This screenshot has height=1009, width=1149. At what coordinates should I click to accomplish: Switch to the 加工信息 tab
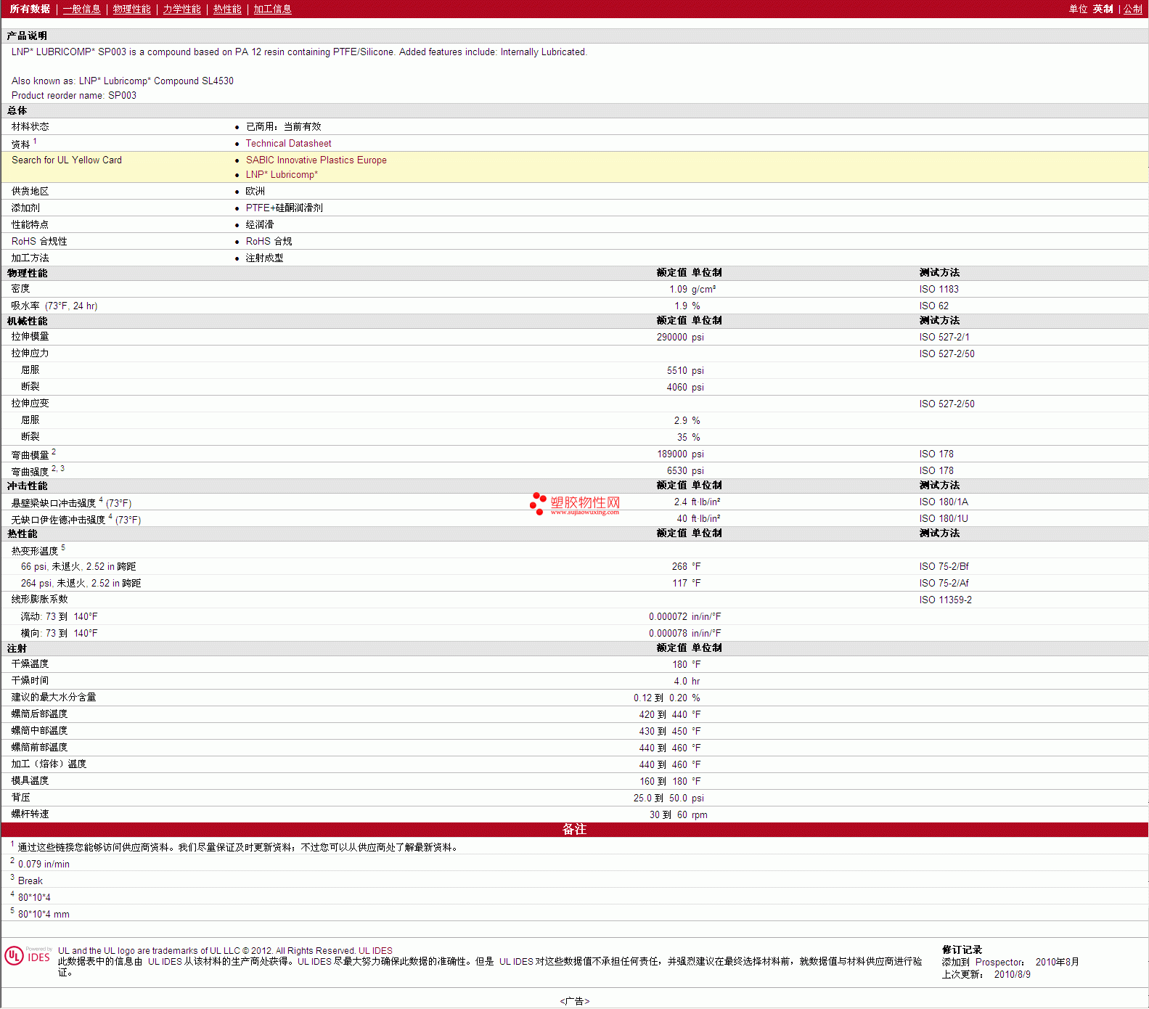click(x=273, y=9)
